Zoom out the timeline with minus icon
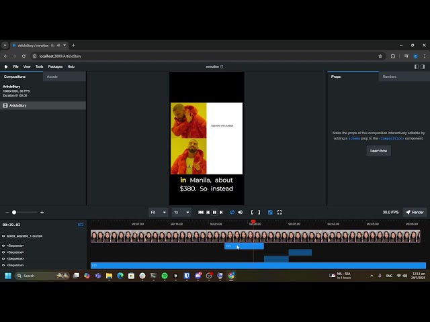Image resolution: width=430 pixels, height=322 pixels. [x=7, y=212]
